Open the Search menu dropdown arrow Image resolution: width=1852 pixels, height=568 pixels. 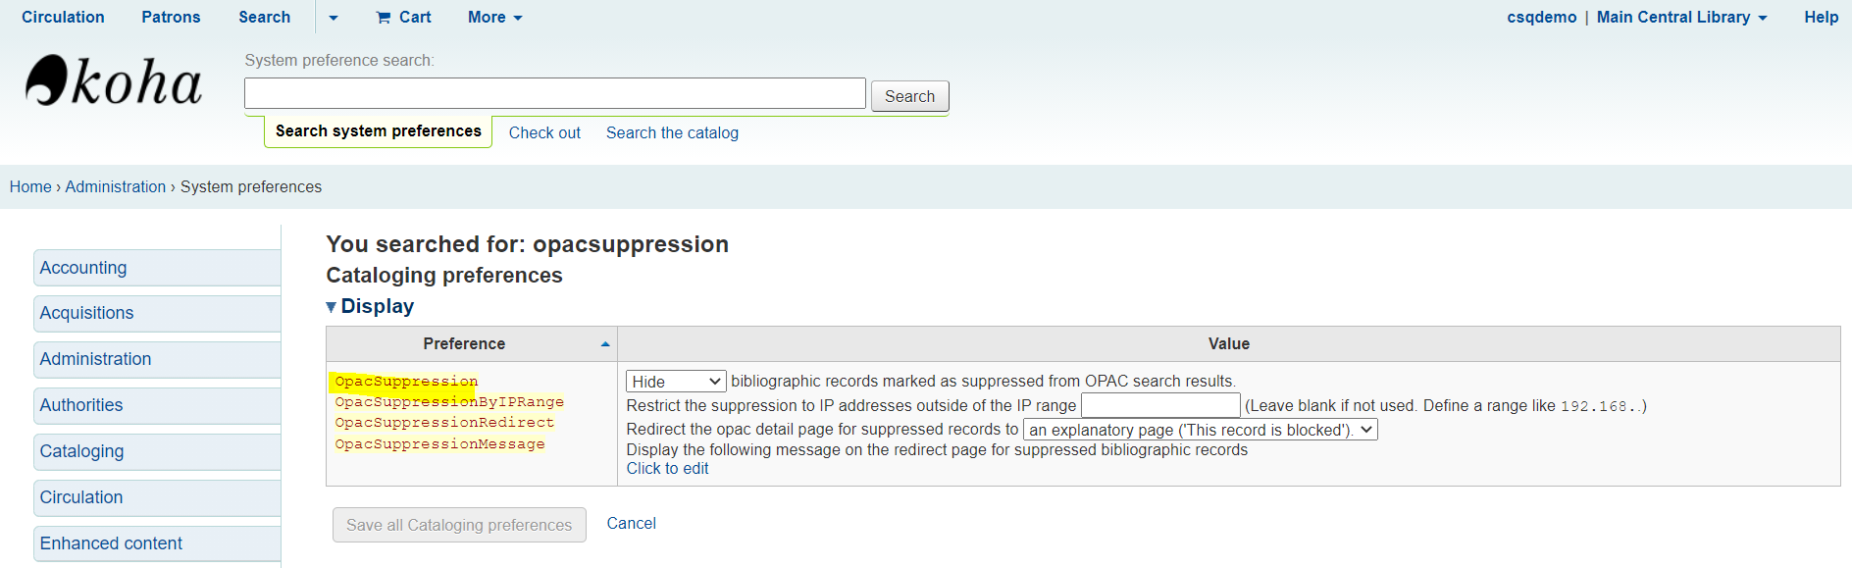(334, 18)
